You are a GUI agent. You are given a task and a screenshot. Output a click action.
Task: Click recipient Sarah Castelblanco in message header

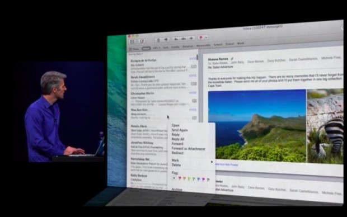(x=303, y=59)
